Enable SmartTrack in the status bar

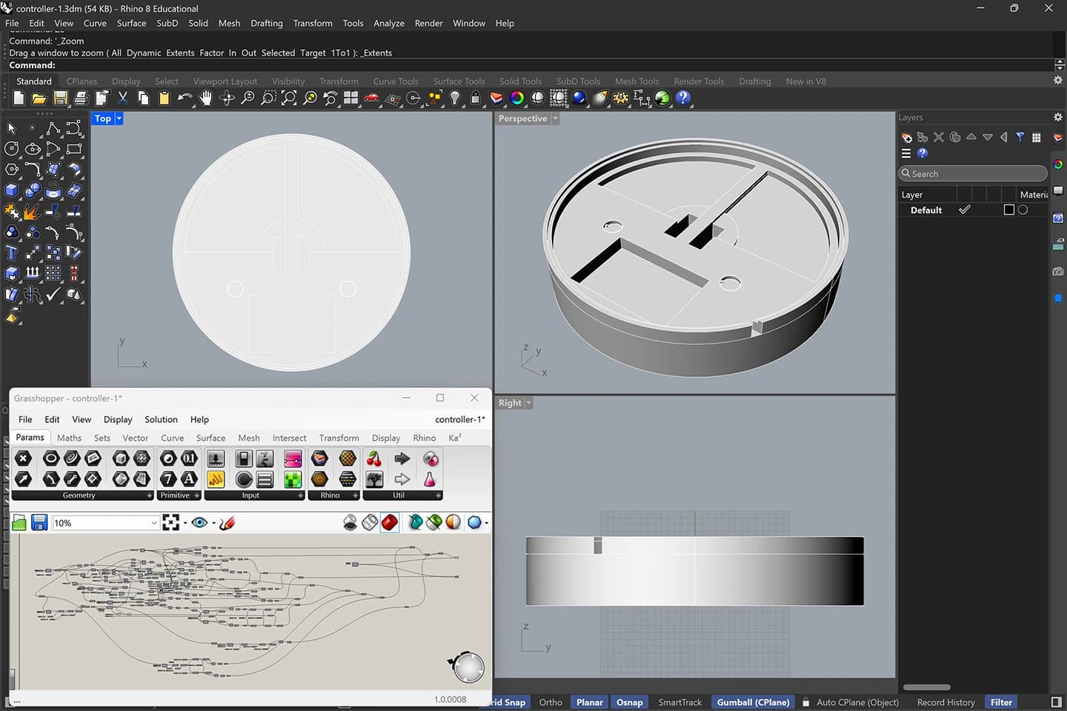tap(679, 702)
